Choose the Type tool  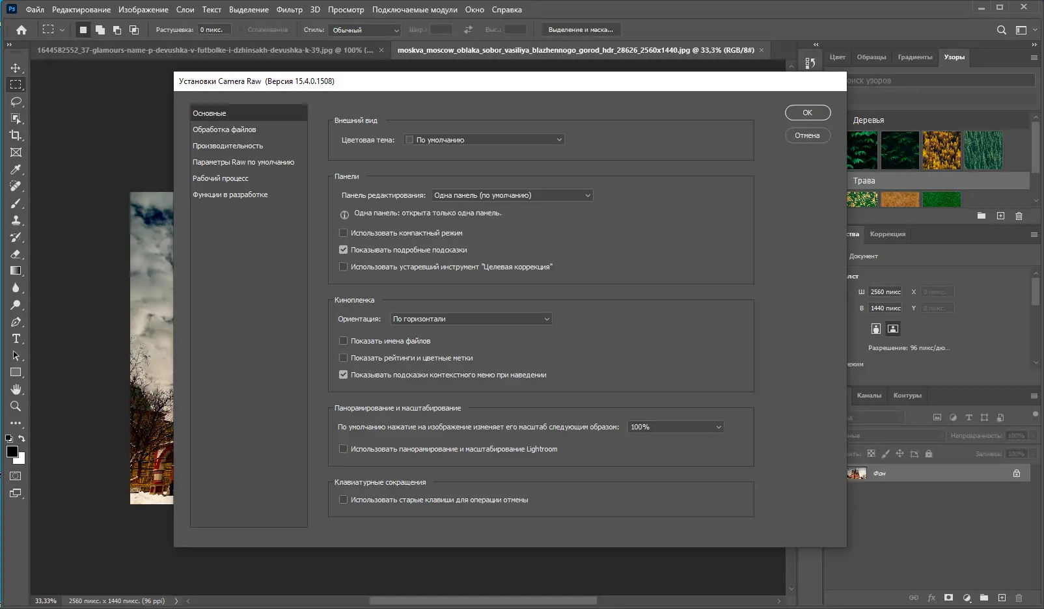point(16,338)
